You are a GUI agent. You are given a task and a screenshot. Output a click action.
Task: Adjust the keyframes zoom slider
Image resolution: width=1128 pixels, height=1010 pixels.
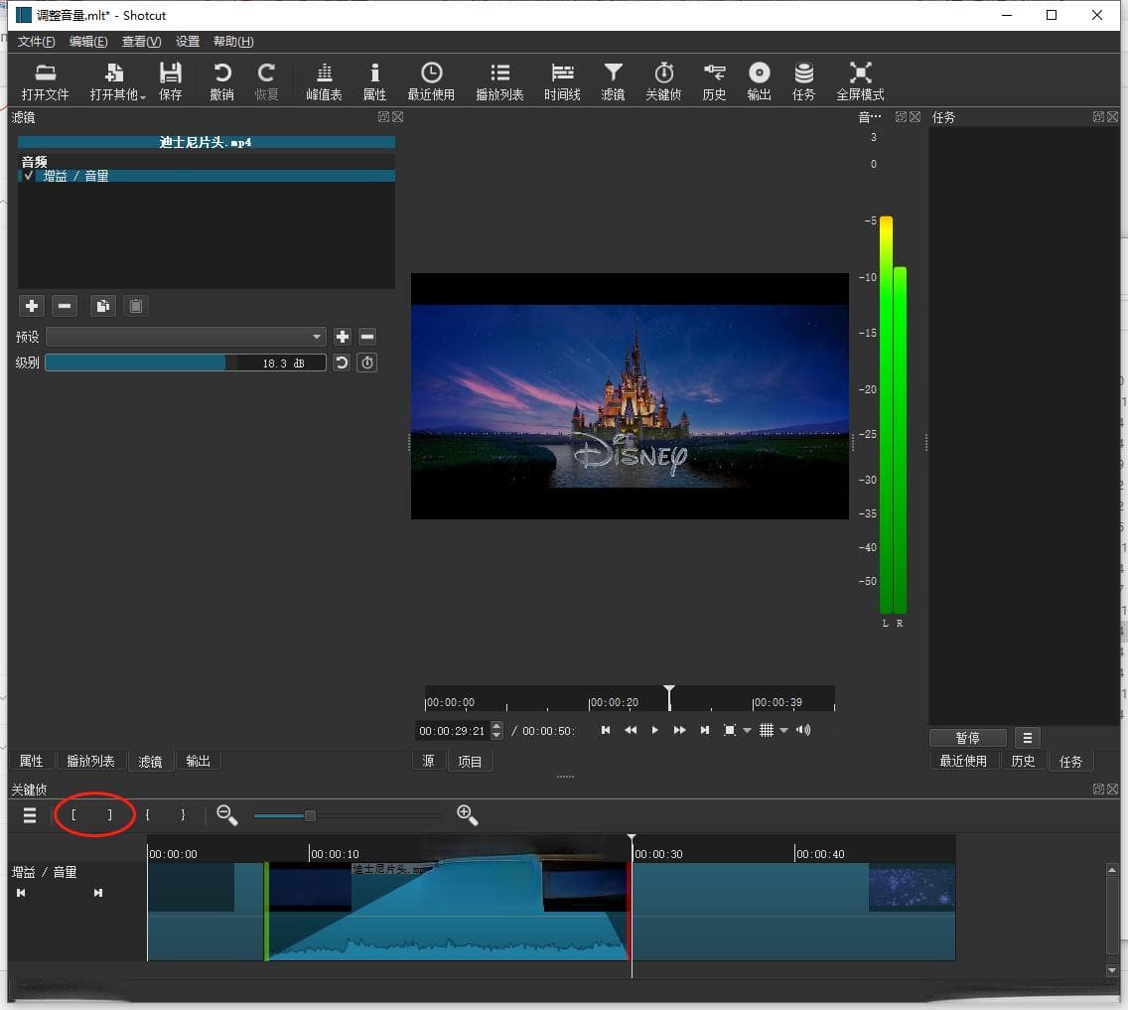(x=348, y=815)
